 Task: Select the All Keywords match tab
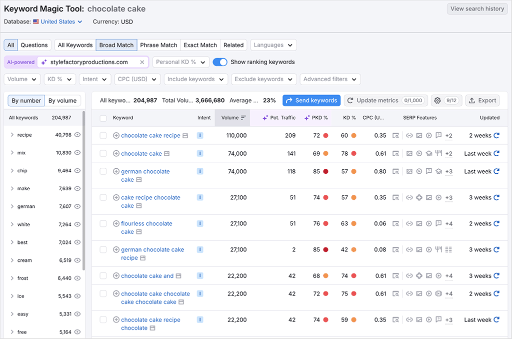[x=75, y=45]
